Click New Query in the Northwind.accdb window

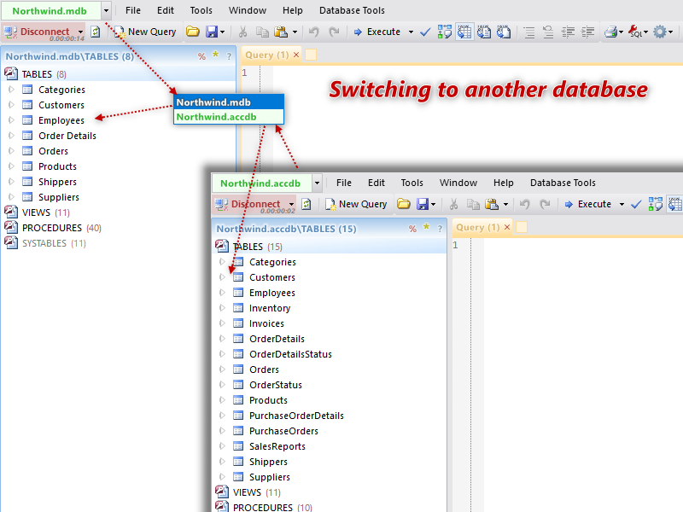pos(356,204)
